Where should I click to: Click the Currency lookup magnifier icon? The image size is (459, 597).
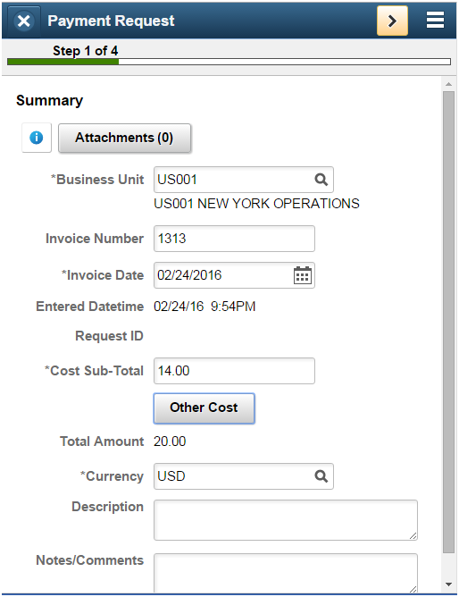[x=321, y=476]
